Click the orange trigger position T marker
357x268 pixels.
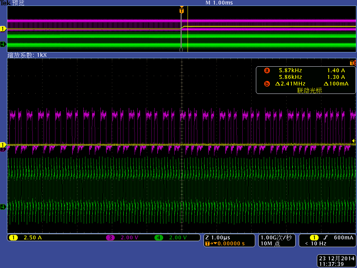tap(181, 10)
